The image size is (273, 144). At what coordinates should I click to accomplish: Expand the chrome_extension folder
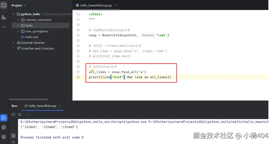coord(18,20)
